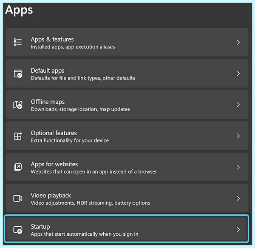The width and height of the screenshot is (255, 248).
Task: Click 'Websites that can open in an app' description
Action: (94, 172)
